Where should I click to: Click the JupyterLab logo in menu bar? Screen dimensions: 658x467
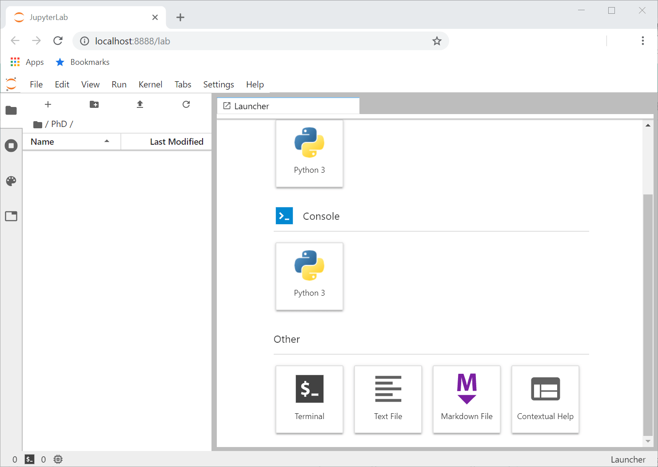click(x=11, y=84)
